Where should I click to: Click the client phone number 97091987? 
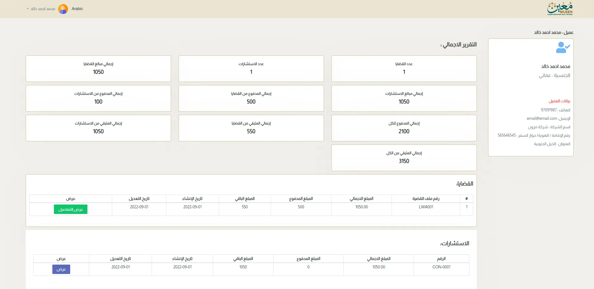(x=549, y=110)
